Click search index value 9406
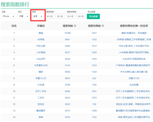Image resolution: width=153 pixels, height=122 pixels. coord(67,46)
